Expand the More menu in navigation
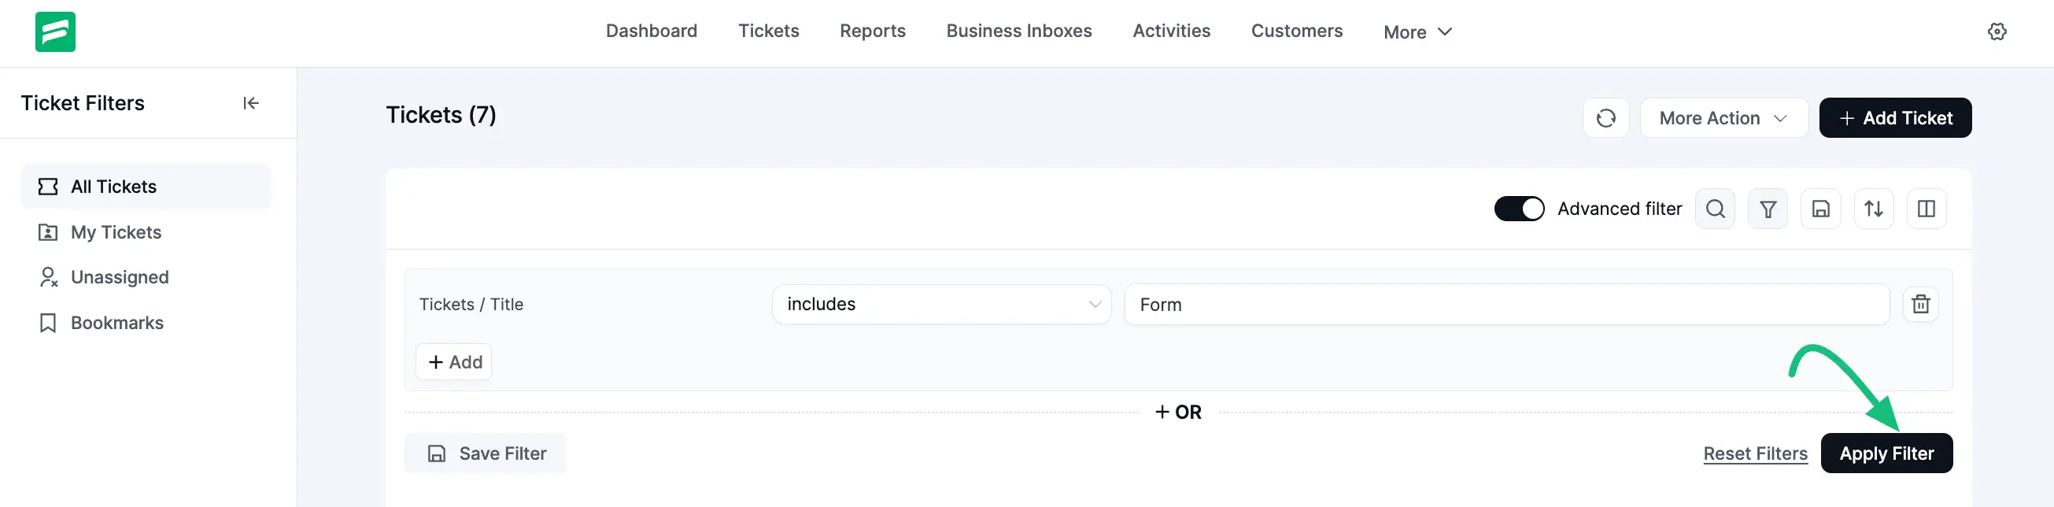Image resolution: width=2054 pixels, height=507 pixels. tap(1417, 32)
